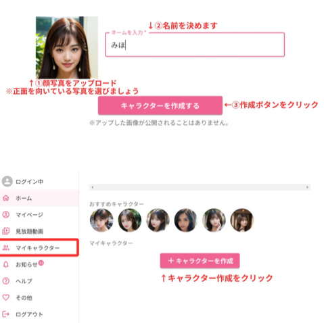Select the first recommended character avatar
324x323 pixels.
tap(101, 220)
